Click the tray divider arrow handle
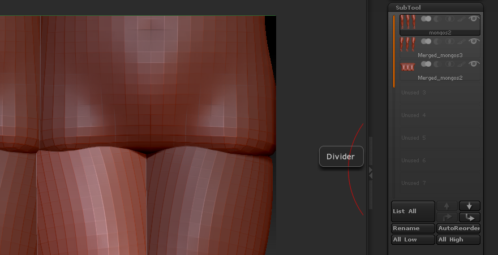This screenshot has height=255, width=498. [371, 173]
